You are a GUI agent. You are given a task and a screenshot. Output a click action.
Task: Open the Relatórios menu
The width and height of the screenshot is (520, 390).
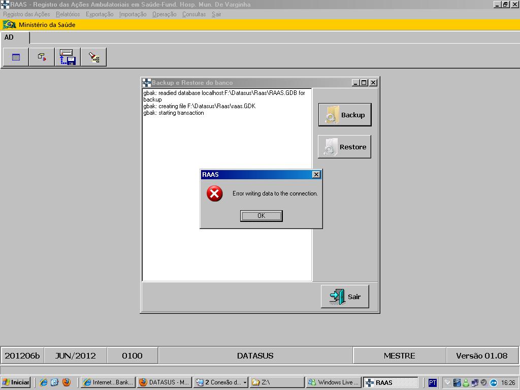[x=68, y=14]
